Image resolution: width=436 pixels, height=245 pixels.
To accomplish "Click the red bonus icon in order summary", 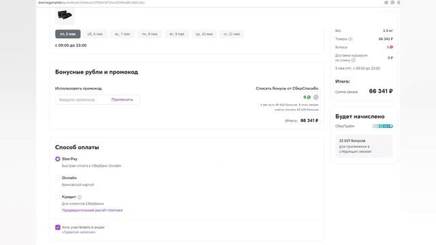I will [x=391, y=47].
